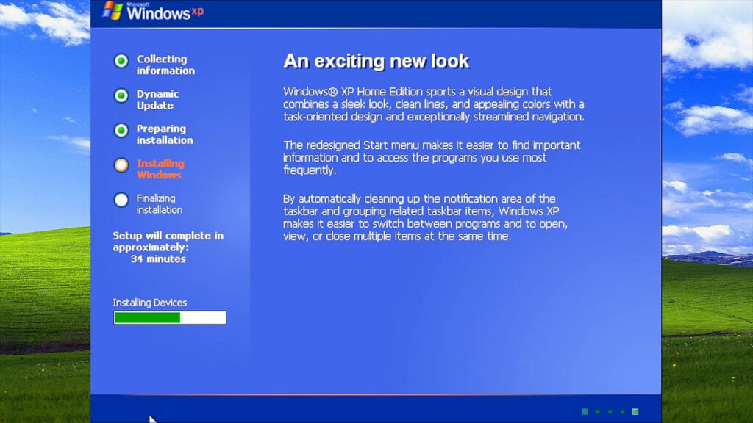Click the "Finalizing installation" step label
The width and height of the screenshot is (753, 423).
pos(160,204)
